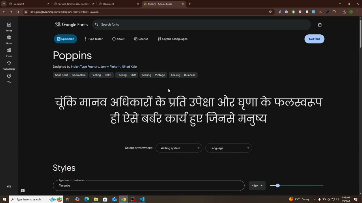Bookmark this page with the star icon
Screen dimensions: 362x203
[x=270, y=12]
